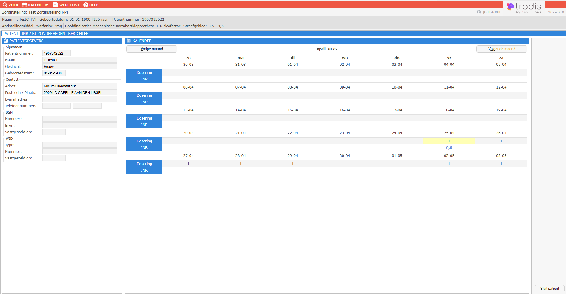The image size is (566, 294).
Task: Click the BSN Bron field
Action: pos(80,125)
